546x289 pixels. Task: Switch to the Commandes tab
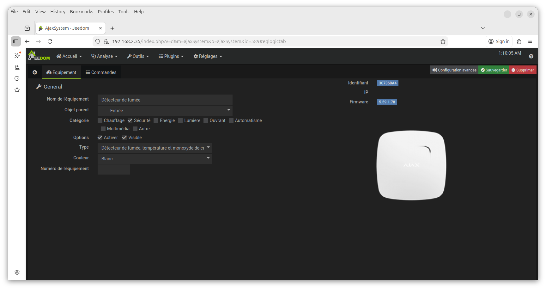(x=101, y=72)
